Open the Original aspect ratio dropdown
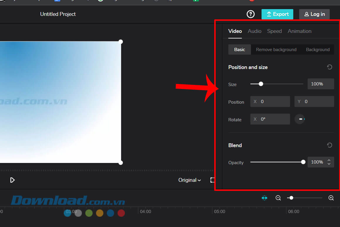This screenshot has width=340, height=227. pyautogui.click(x=190, y=180)
